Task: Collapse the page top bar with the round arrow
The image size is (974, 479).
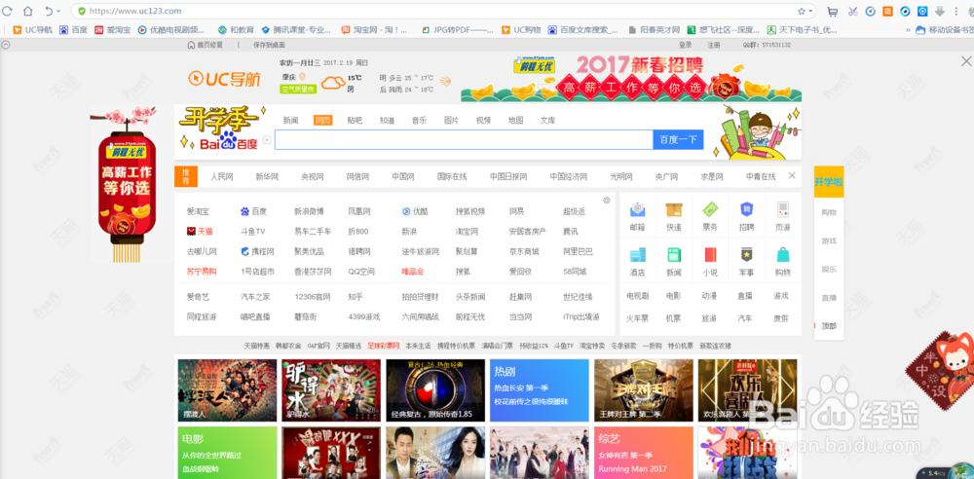Action: (6, 45)
